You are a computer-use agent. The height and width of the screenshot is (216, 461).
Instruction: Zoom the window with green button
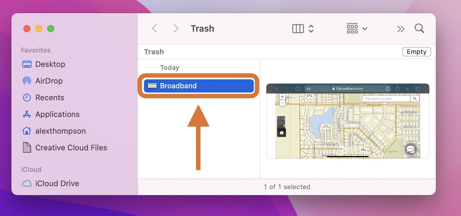(51, 29)
